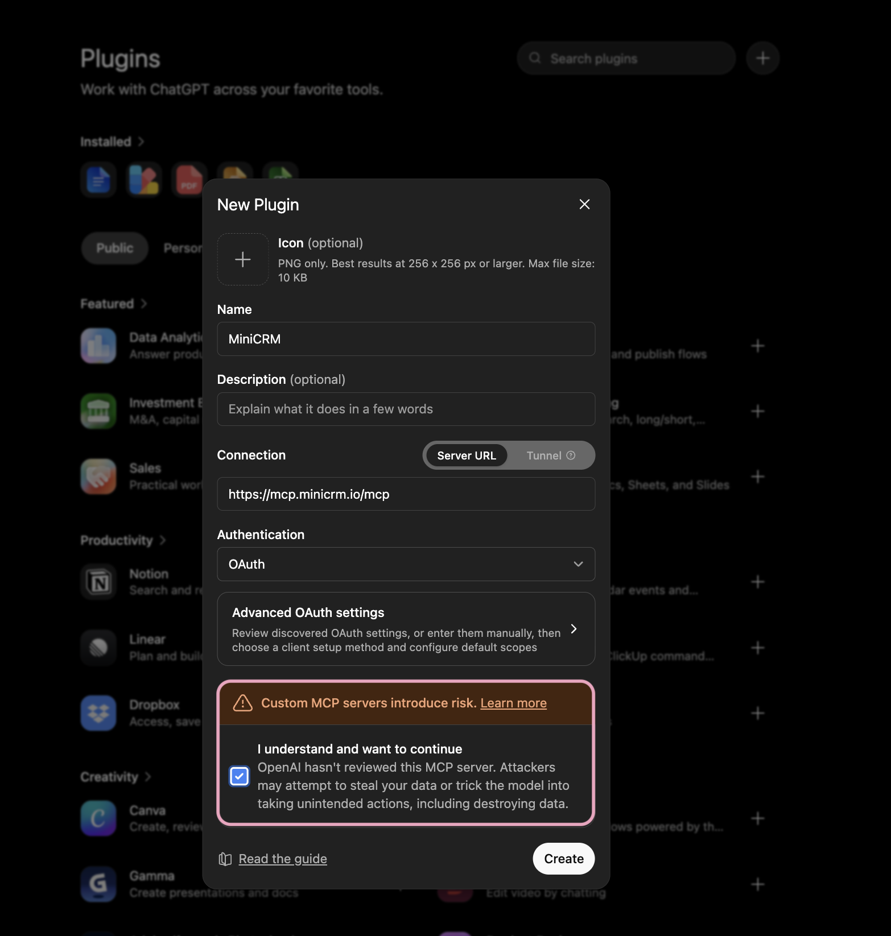The width and height of the screenshot is (891, 936).
Task: Add the plugin for 'Sheets, and Slides'
Action: [758, 477]
